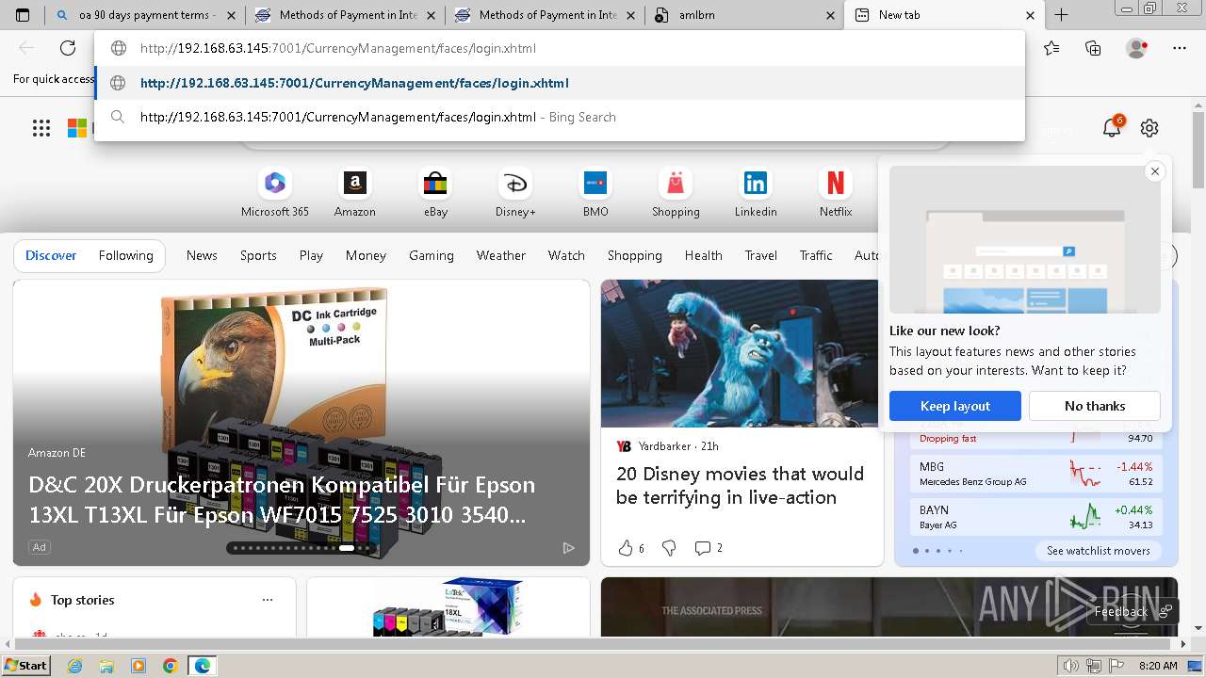Launch Internet Explorer from taskbar

pos(74,666)
